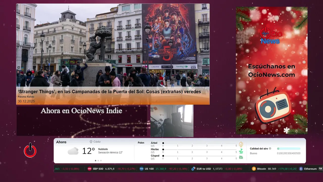Click the 'Nublado' condition text

(103, 149)
